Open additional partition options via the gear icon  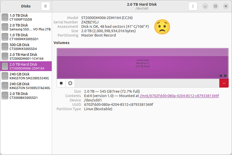click(x=70, y=83)
